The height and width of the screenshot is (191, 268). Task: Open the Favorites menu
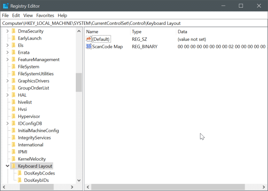click(45, 16)
